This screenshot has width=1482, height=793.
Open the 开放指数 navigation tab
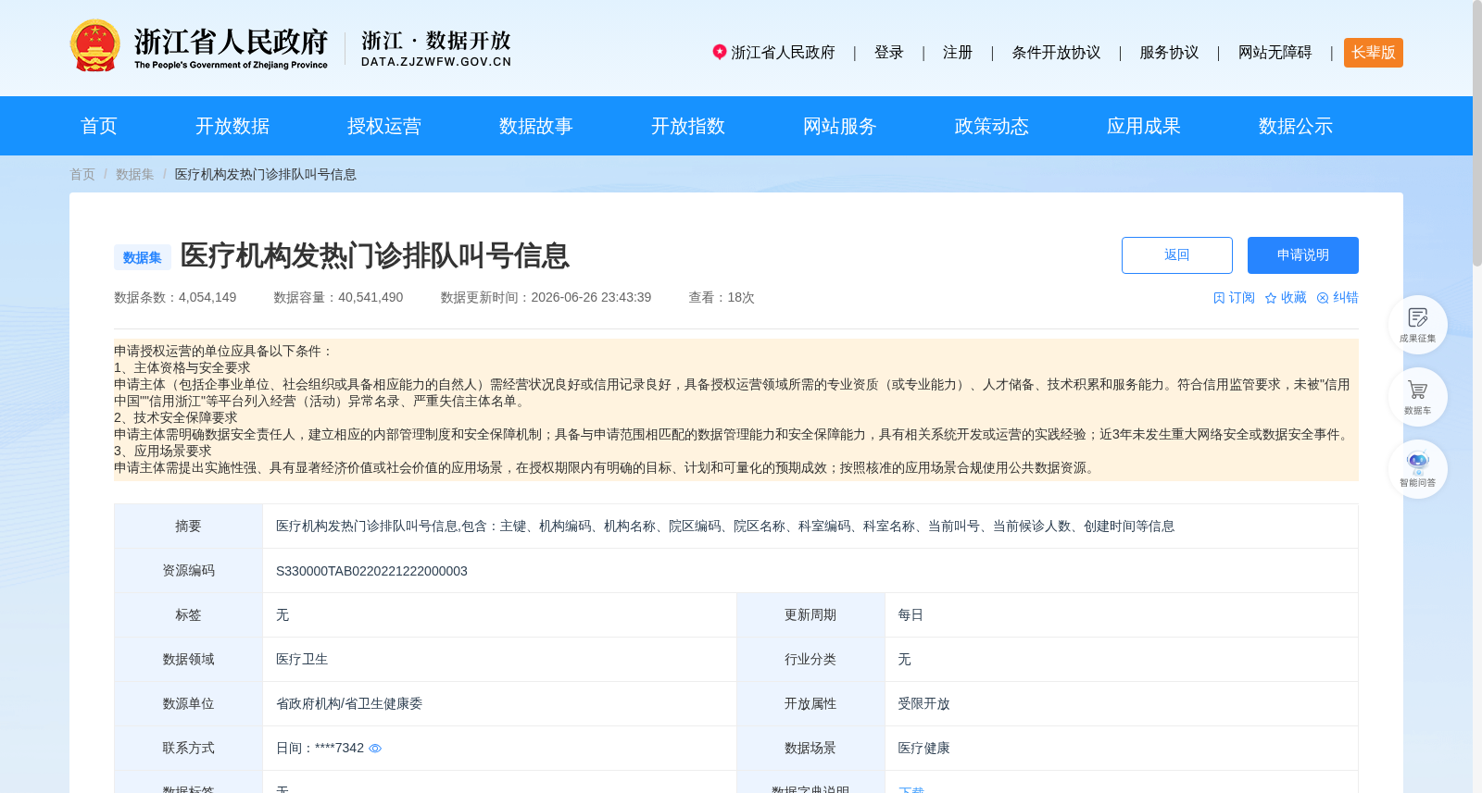coord(688,126)
